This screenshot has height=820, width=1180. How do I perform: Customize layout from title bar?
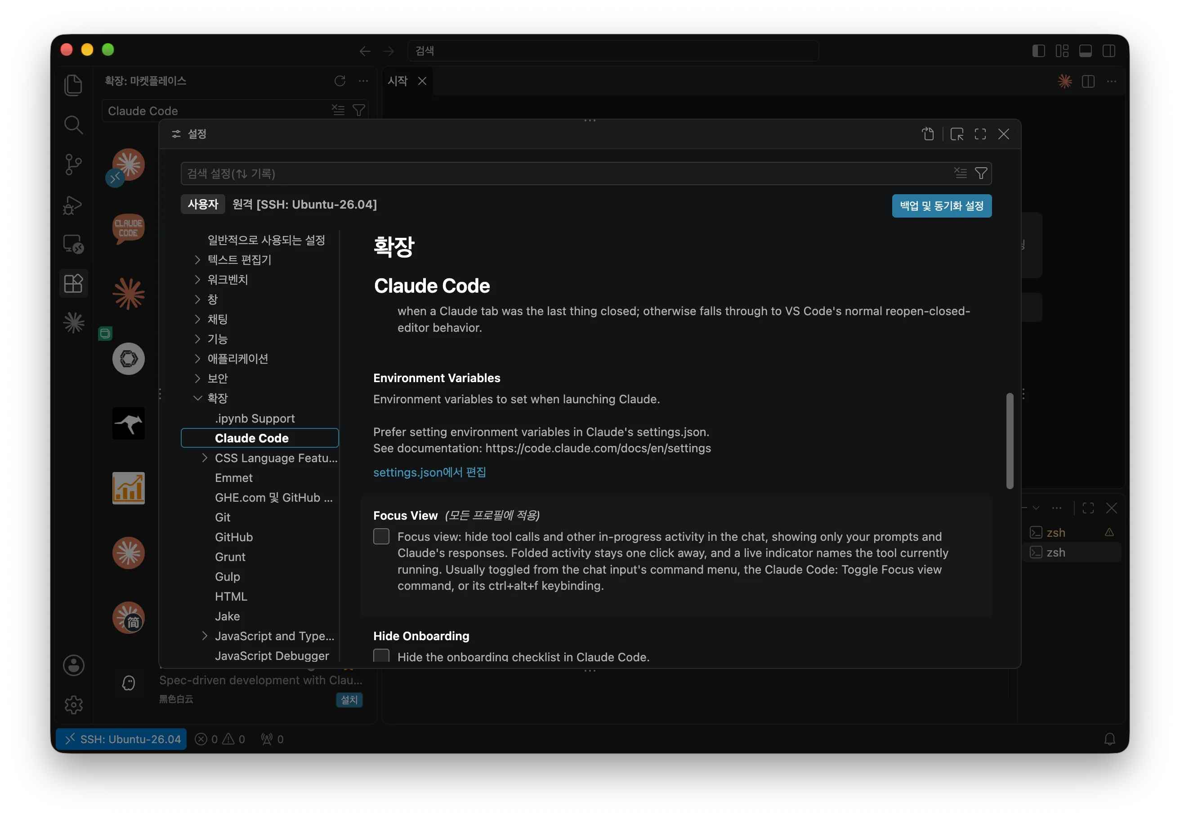tap(1062, 50)
